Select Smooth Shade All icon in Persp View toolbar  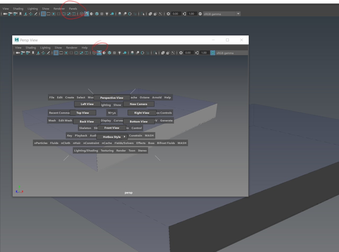pyautogui.click(x=99, y=53)
